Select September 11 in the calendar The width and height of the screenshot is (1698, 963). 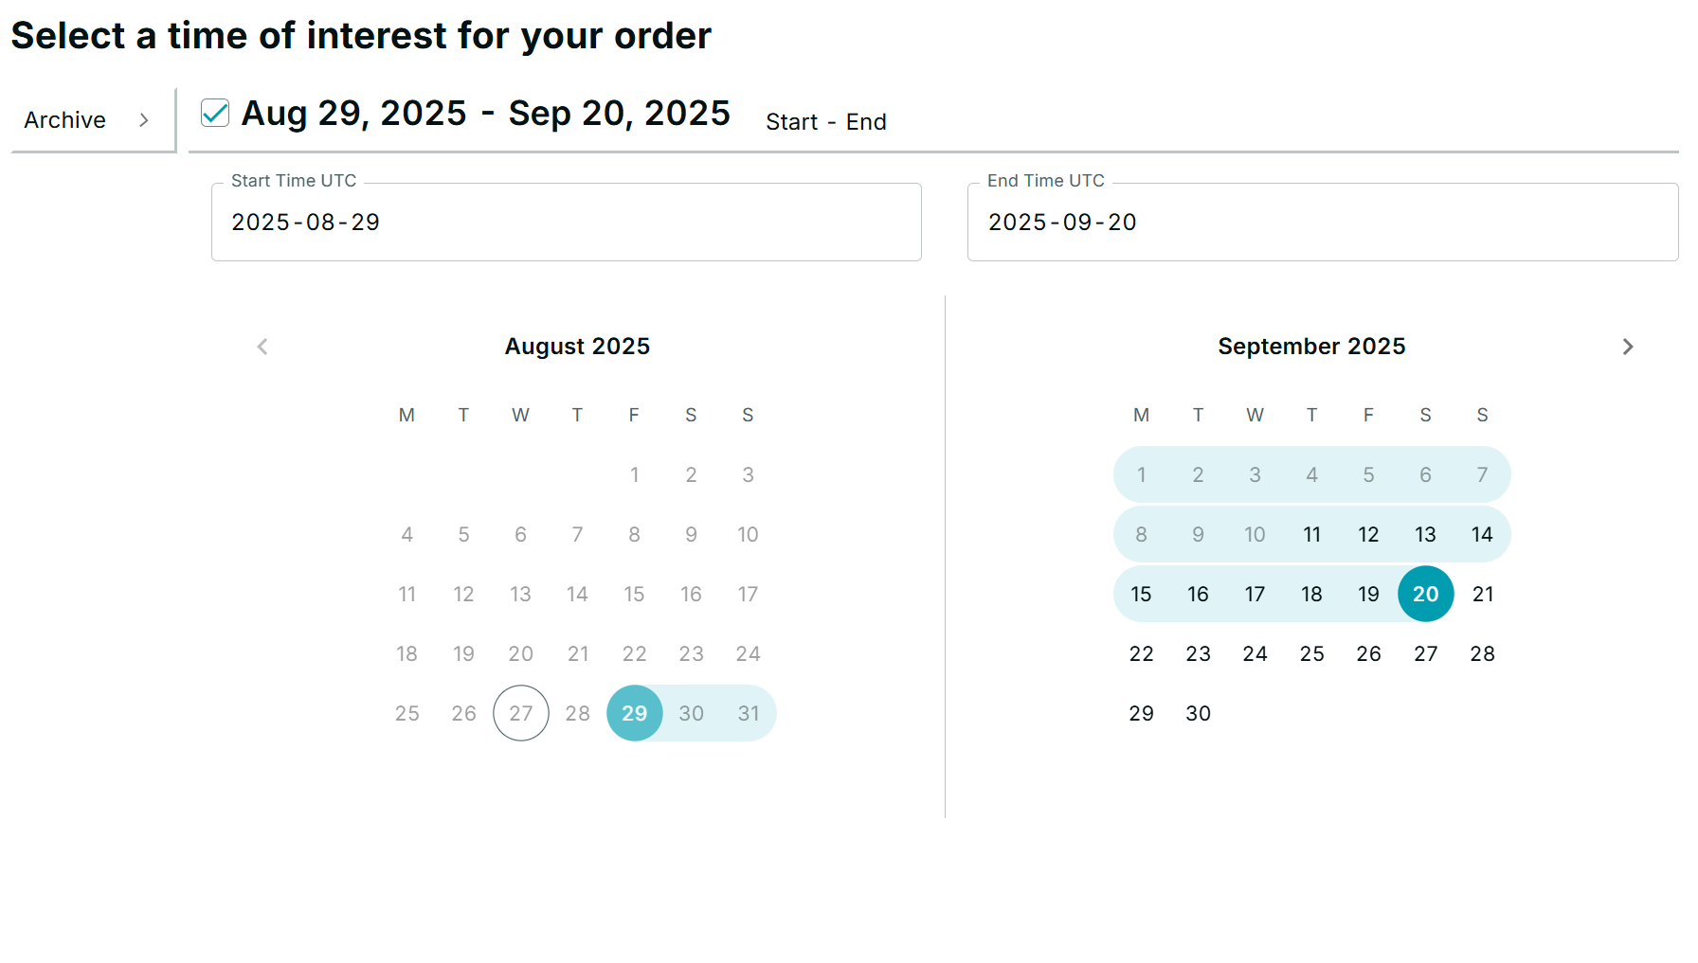pos(1311,534)
